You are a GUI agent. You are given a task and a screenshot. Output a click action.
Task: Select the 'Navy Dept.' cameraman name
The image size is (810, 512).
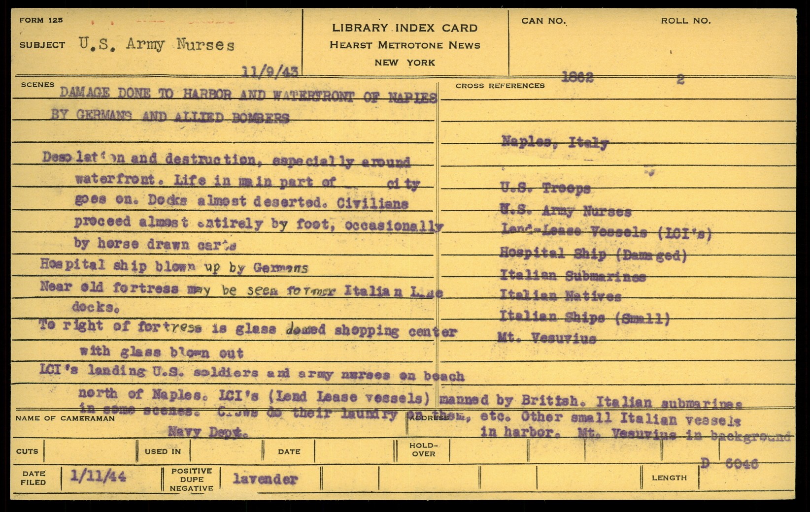pos(207,432)
